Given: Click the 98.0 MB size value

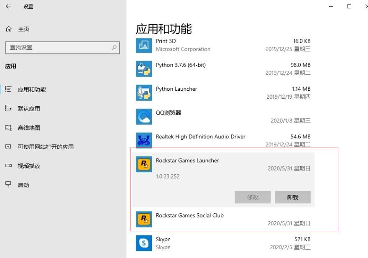Looking at the screenshot, I should coord(300,65).
